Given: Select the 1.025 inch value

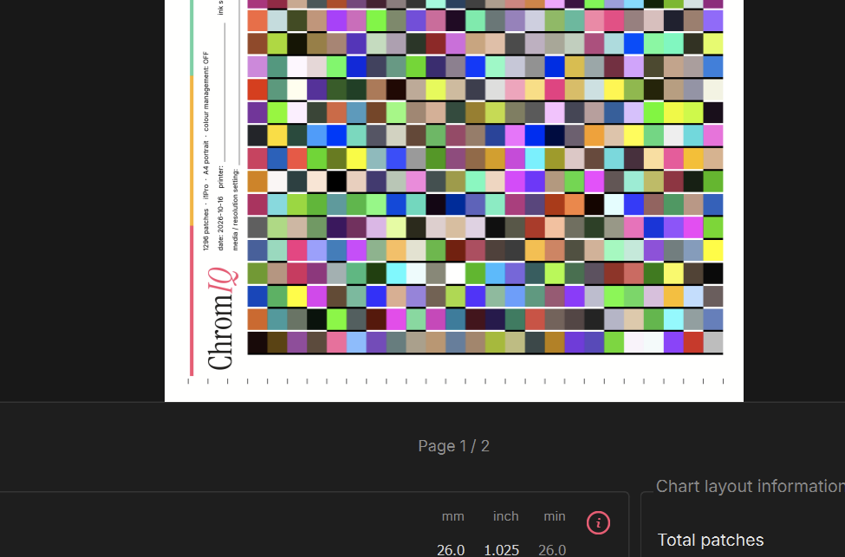Looking at the screenshot, I should (501, 550).
